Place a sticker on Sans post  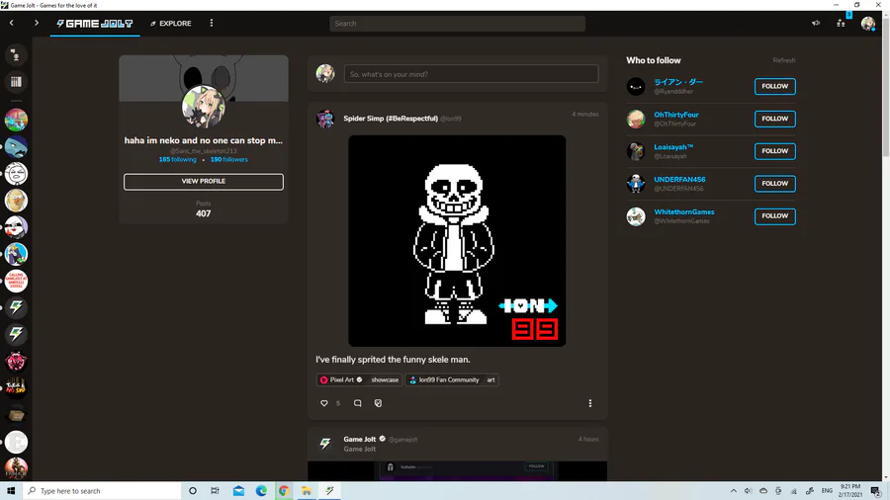click(x=378, y=403)
